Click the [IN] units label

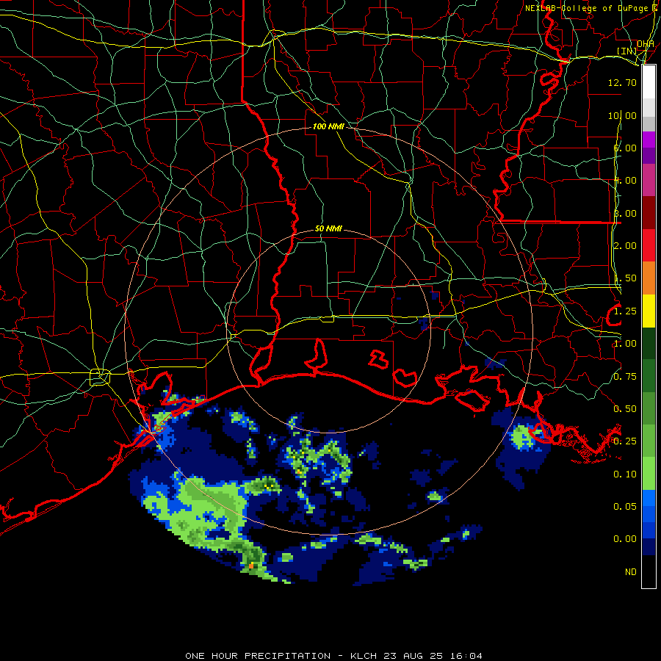627,51
